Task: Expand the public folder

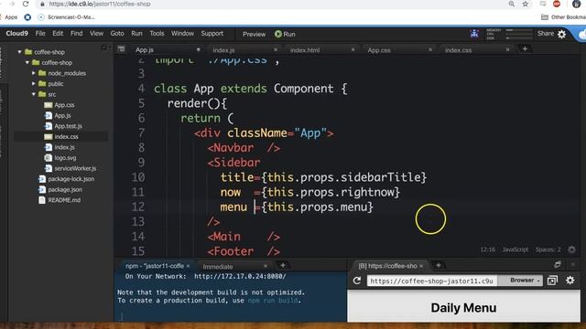Action: click(34, 83)
